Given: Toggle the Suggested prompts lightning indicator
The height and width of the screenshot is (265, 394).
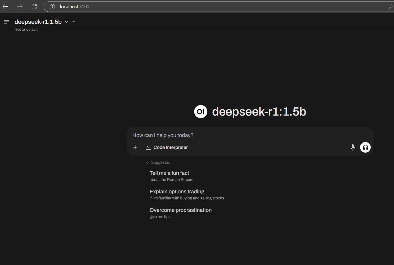Looking at the screenshot, I should coord(147,162).
